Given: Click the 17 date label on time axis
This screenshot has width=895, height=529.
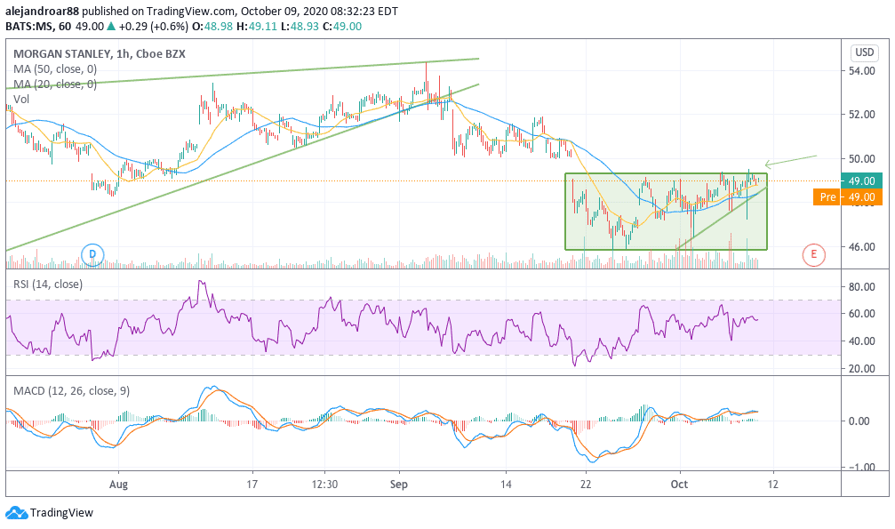Looking at the screenshot, I should (252, 485).
